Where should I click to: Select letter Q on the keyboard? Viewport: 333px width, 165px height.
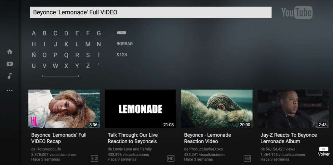coord(66,55)
